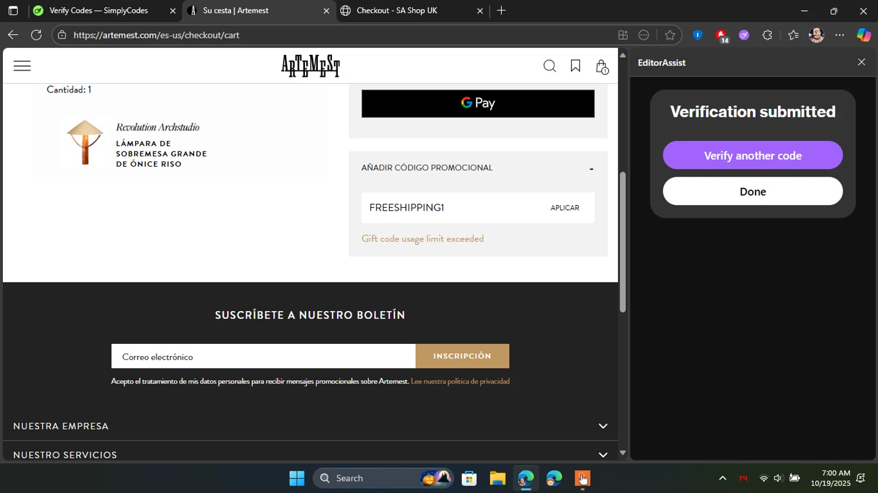Open Edge Settings and more menu
The height and width of the screenshot is (493, 878).
pyautogui.click(x=840, y=35)
